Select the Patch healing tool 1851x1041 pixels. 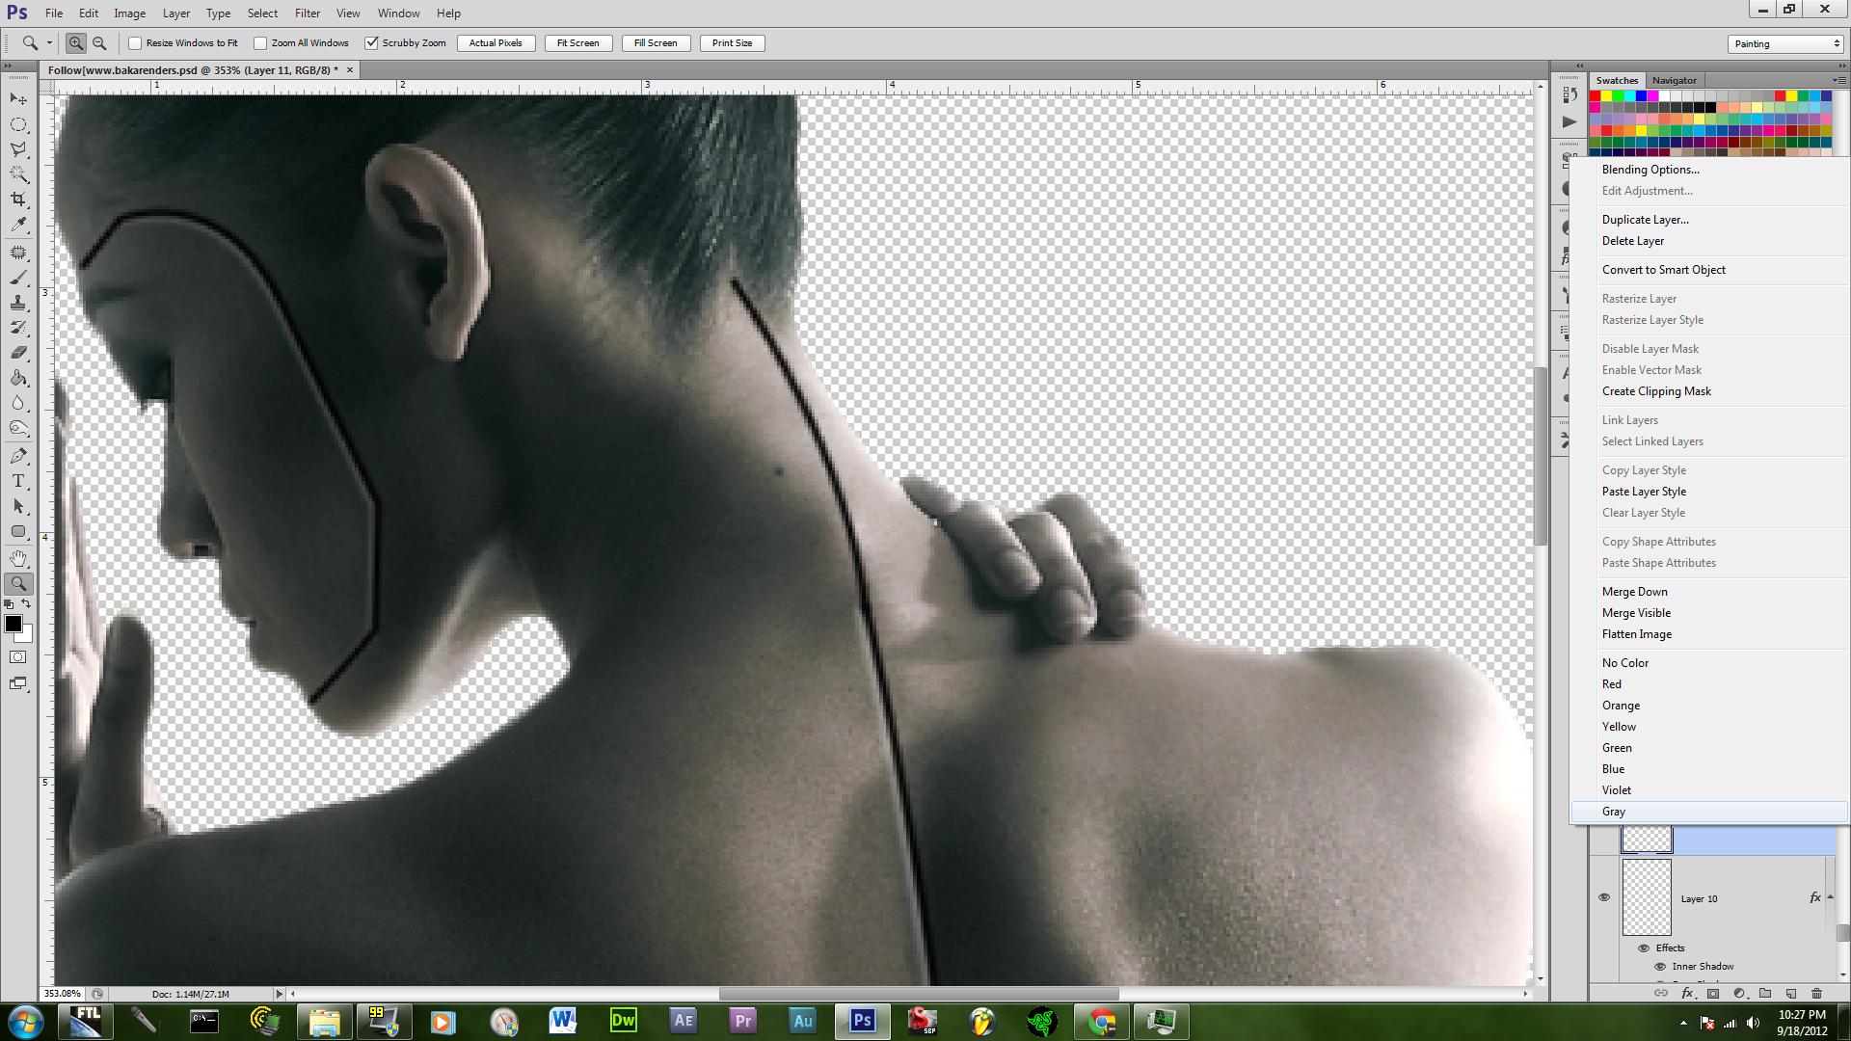(18, 253)
